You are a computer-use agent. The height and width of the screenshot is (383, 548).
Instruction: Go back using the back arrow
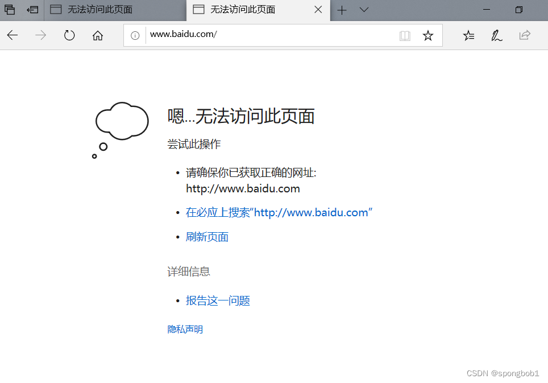click(12, 35)
